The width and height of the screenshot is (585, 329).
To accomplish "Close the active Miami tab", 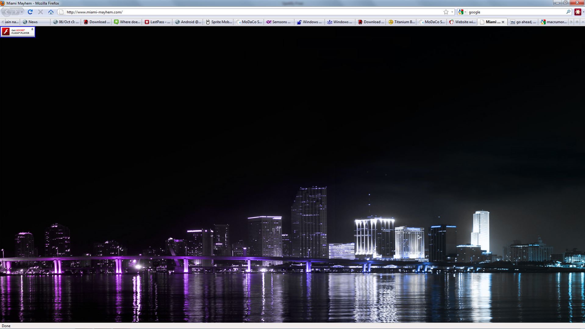I will [x=503, y=22].
